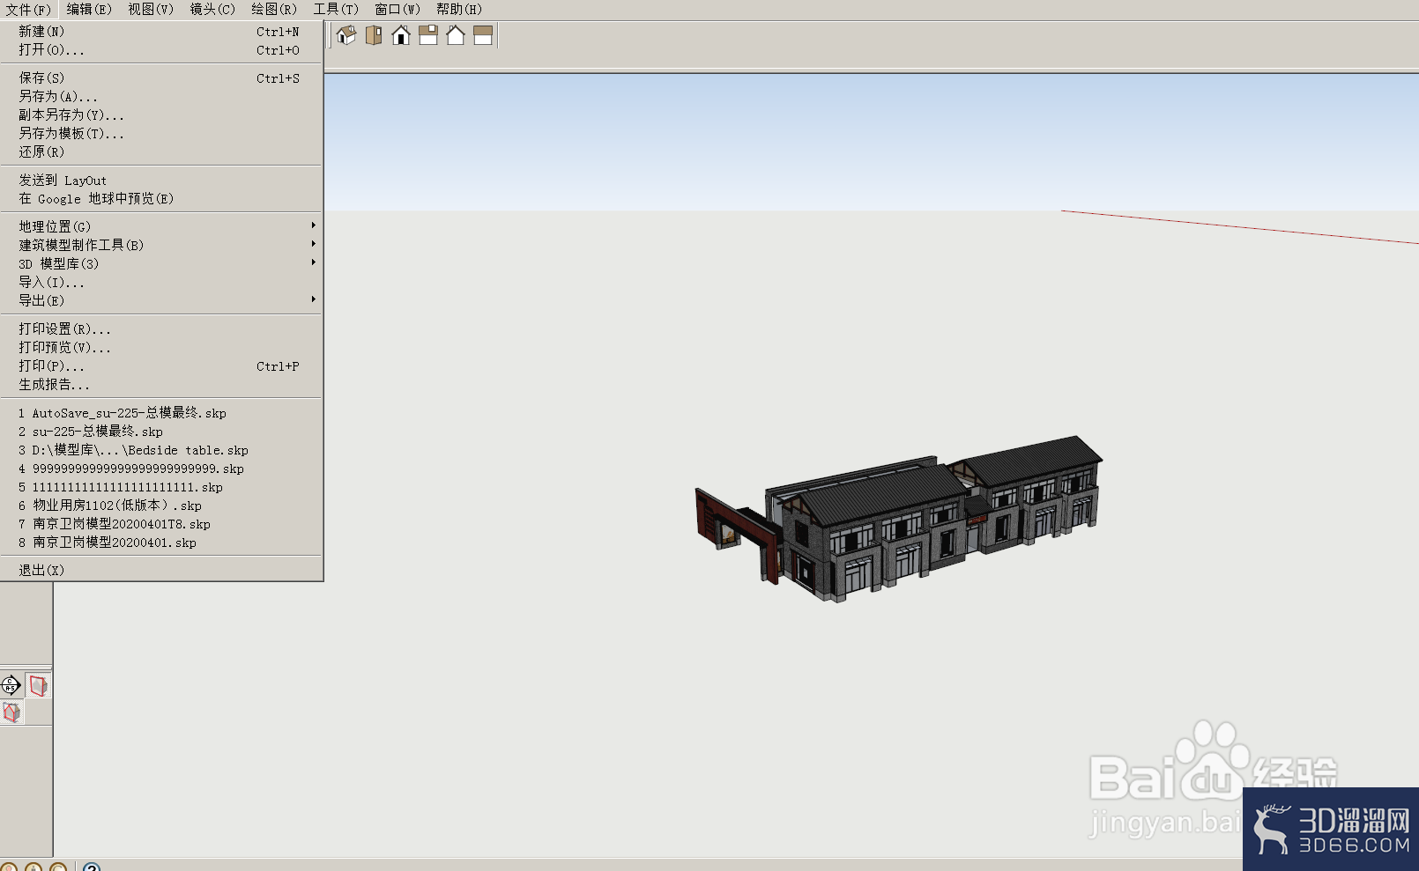Toggle Display Section Cuts icon
This screenshot has width=1419, height=871.
11,712
